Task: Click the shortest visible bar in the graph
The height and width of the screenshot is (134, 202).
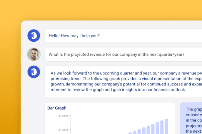Action: [x=130, y=133]
